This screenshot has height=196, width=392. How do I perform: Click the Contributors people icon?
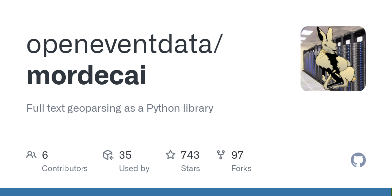pyautogui.click(x=31, y=155)
